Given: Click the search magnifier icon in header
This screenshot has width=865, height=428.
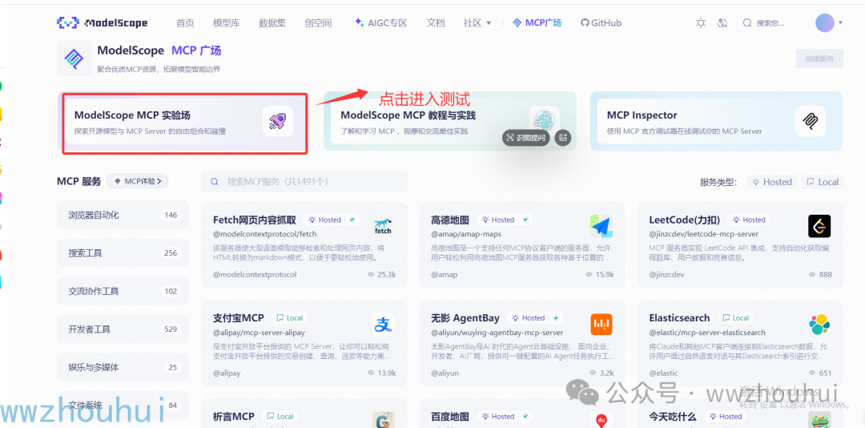Looking at the screenshot, I should [x=747, y=22].
